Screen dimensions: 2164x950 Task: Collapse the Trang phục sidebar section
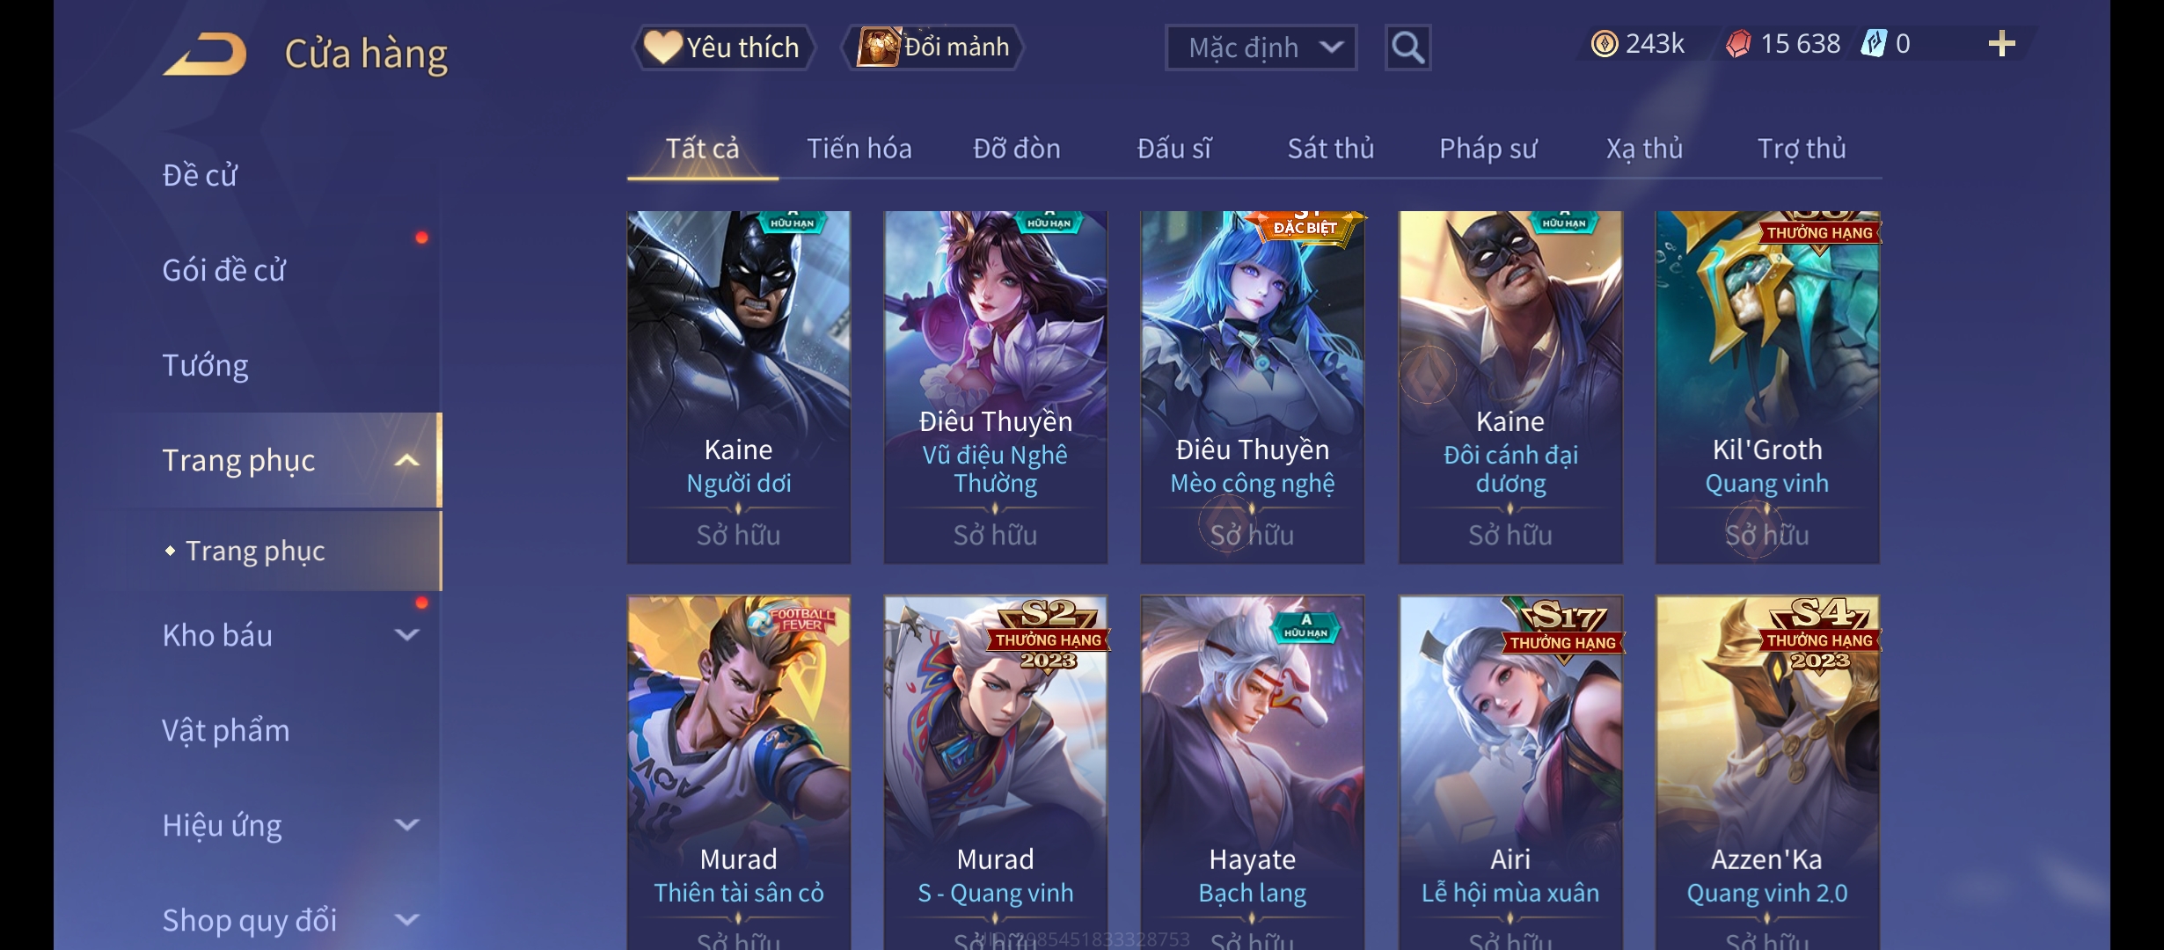[x=406, y=460]
